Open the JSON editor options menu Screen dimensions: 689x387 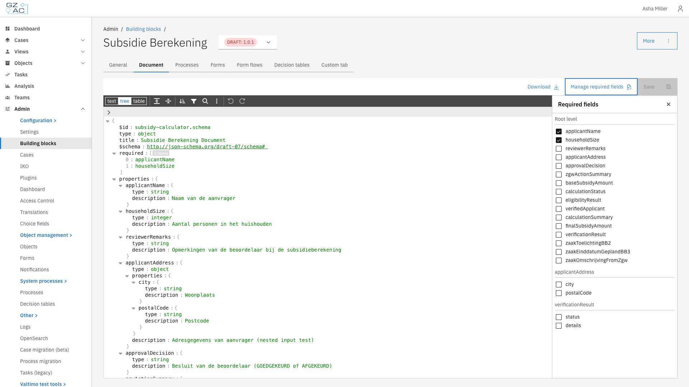(217, 101)
